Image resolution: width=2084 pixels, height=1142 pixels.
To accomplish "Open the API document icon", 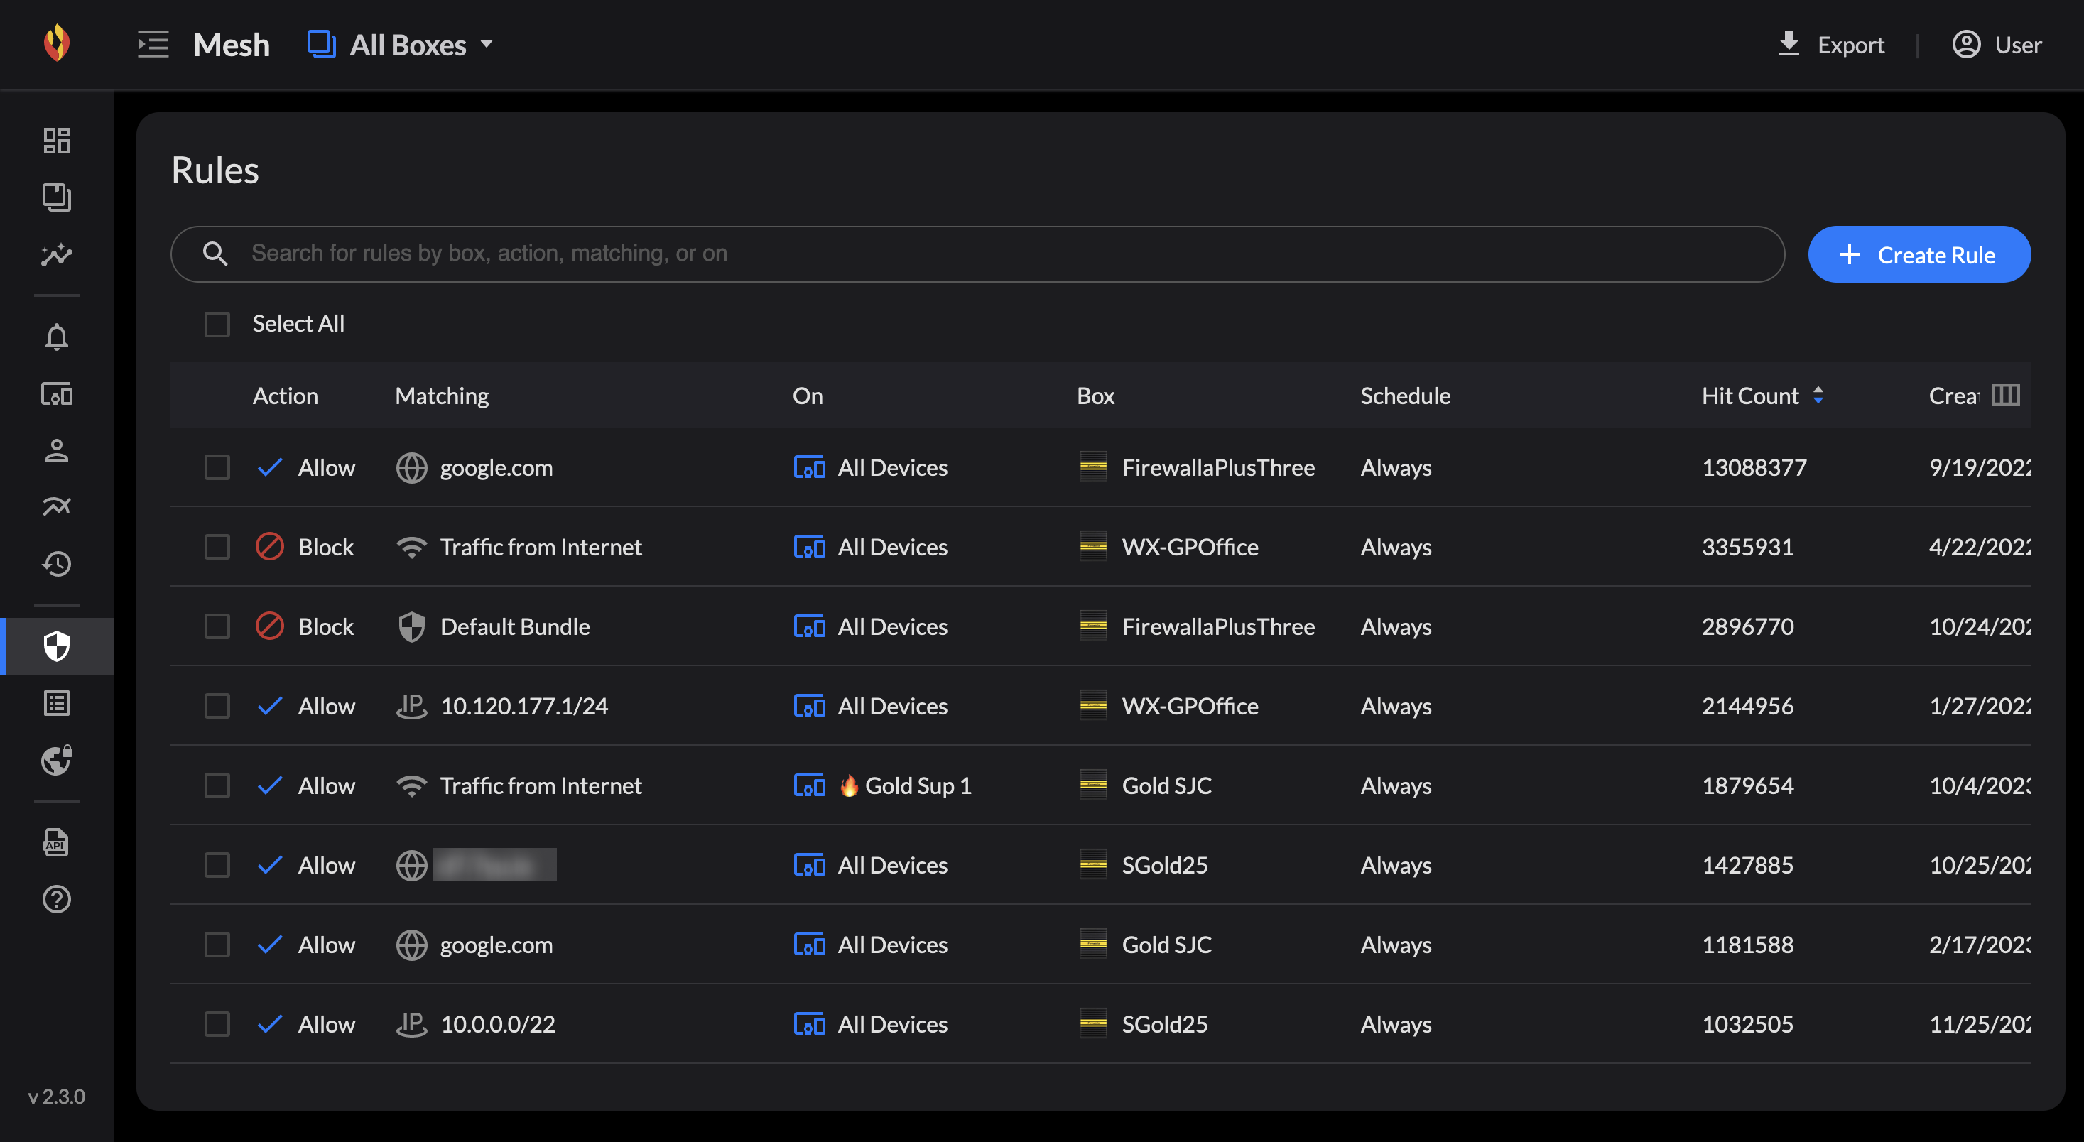I will pos(57,842).
